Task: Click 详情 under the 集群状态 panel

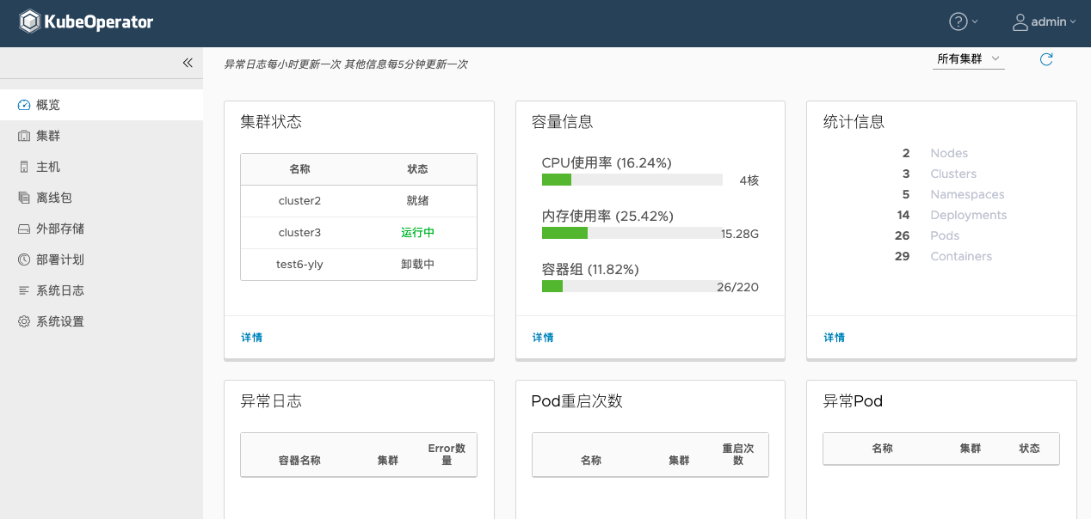Action: (251, 337)
